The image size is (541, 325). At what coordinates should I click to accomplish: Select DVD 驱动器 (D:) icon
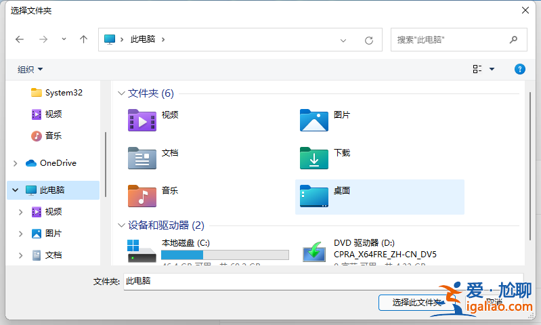coord(314,252)
